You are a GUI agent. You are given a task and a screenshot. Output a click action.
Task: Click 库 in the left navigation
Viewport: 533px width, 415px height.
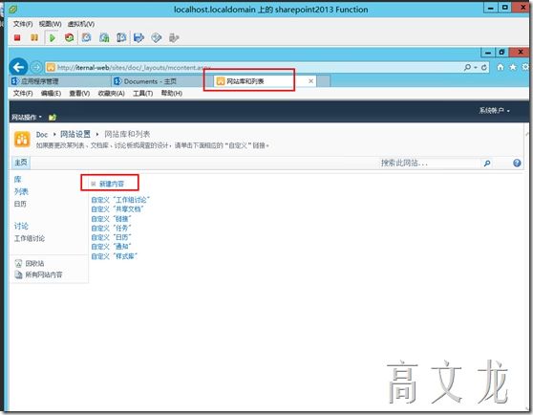(18, 179)
